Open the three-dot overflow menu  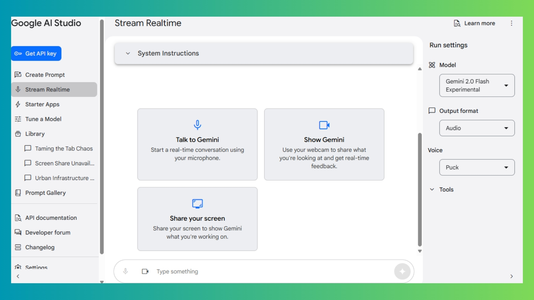(x=511, y=23)
